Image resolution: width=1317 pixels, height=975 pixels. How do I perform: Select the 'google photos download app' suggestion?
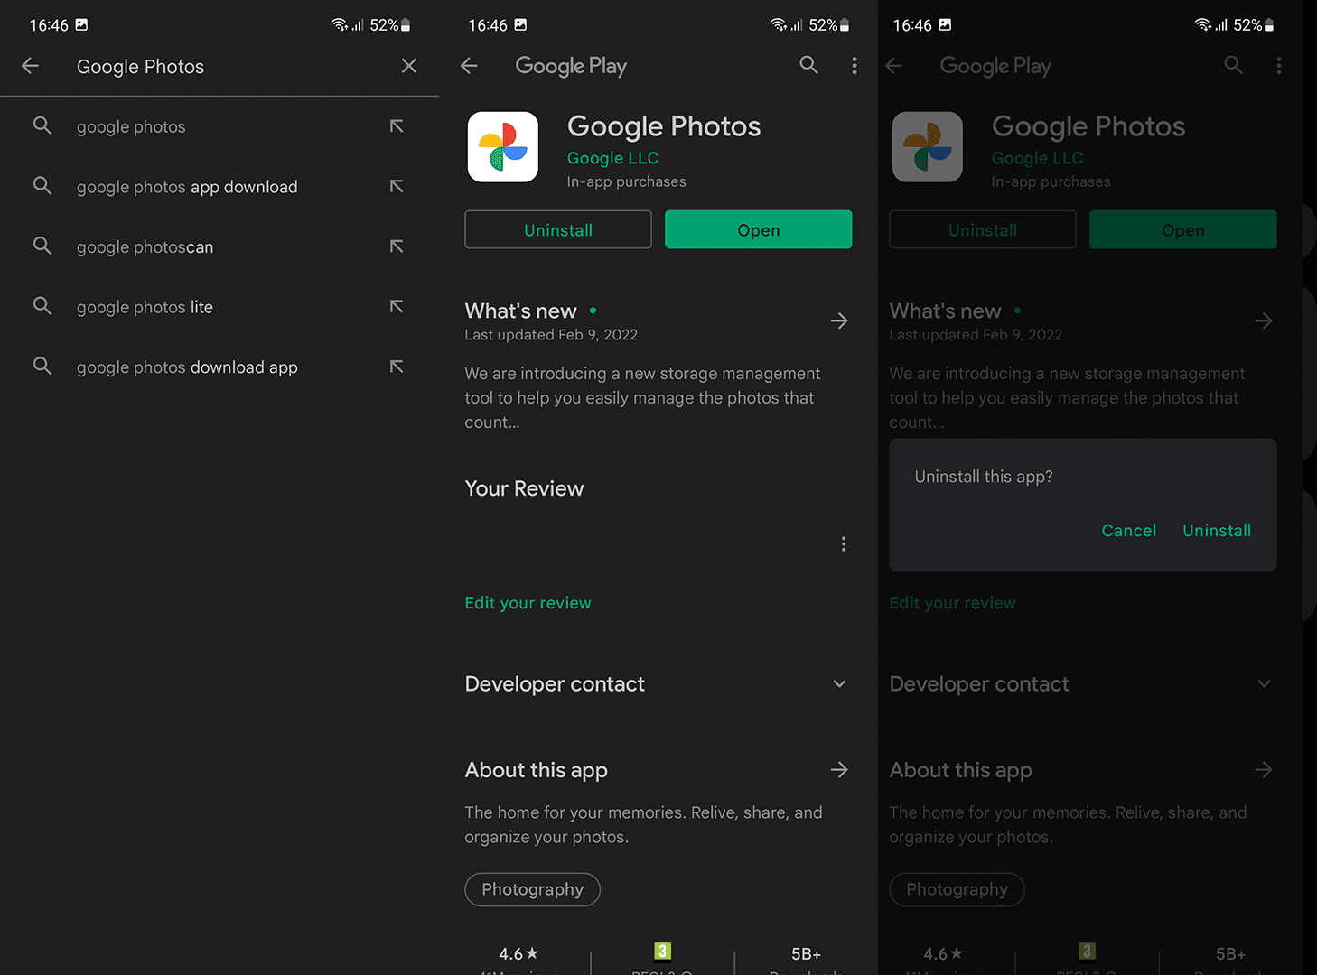click(x=187, y=367)
